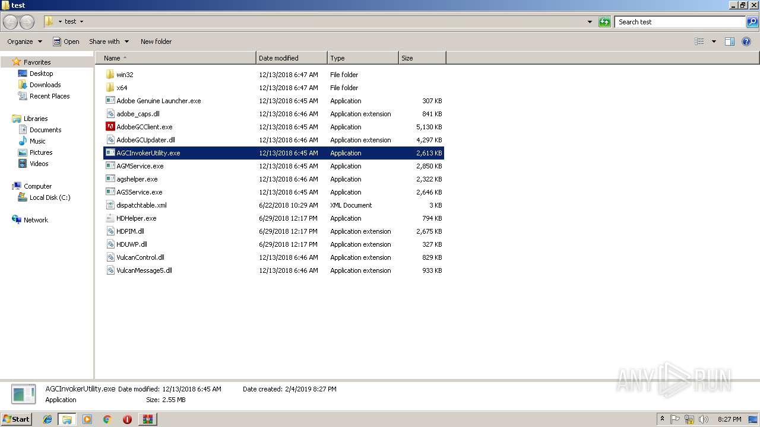This screenshot has width=760, height=427.
Task: Select Computer in the navigation pane
Action: 38,186
